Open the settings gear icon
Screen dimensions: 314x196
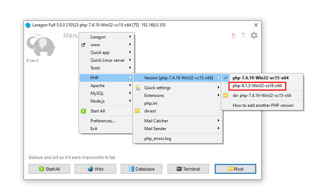[254, 36]
